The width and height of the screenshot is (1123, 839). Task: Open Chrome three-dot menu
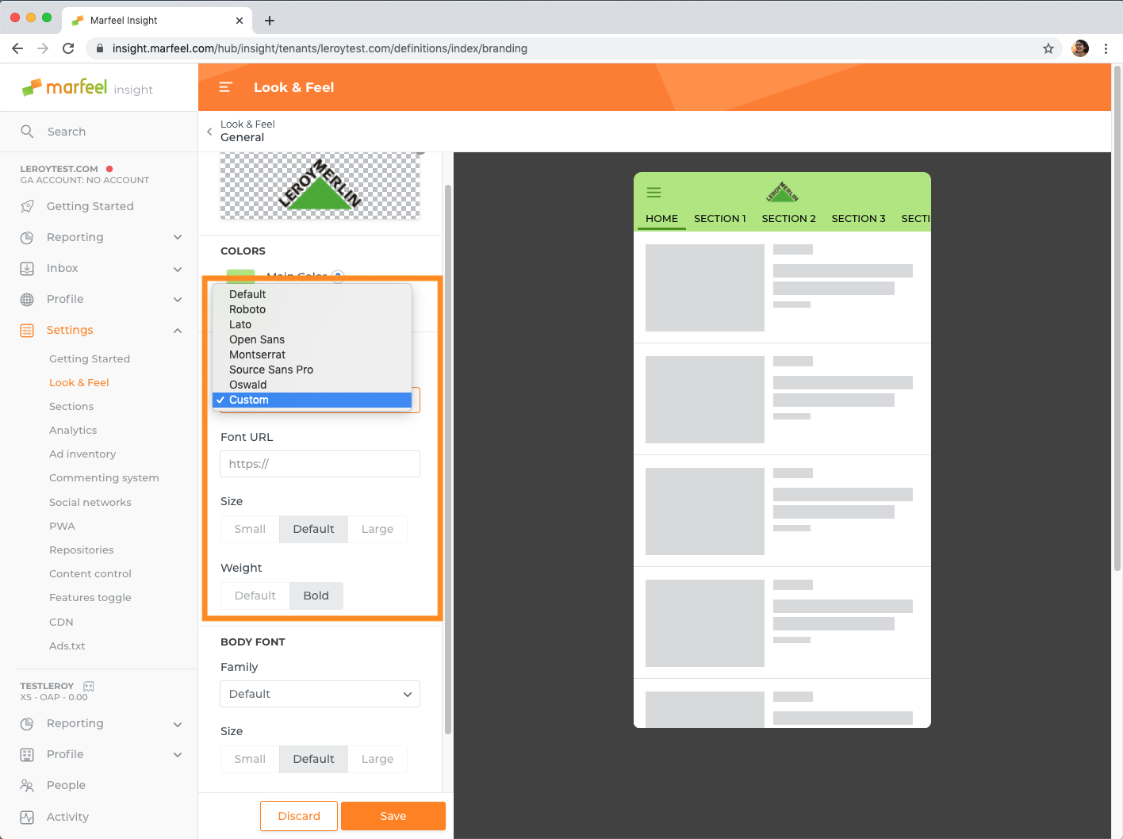pos(1106,48)
